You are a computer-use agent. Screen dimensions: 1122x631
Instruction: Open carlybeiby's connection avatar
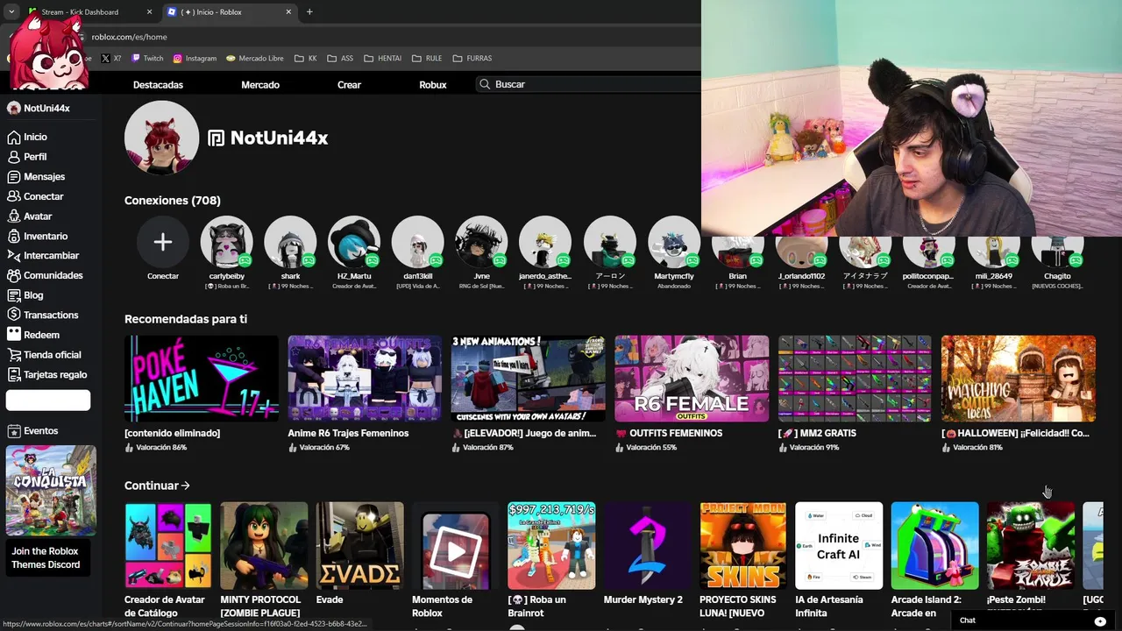[227, 242]
